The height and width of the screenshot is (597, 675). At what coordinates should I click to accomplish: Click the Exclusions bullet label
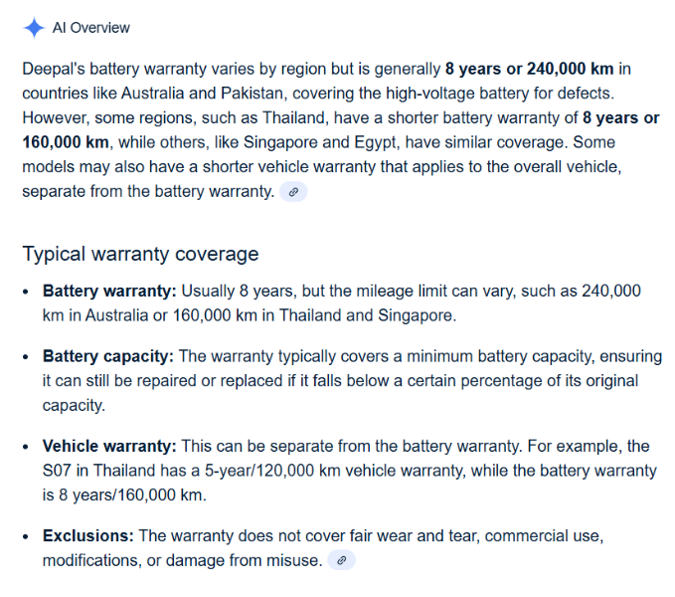coord(88,535)
